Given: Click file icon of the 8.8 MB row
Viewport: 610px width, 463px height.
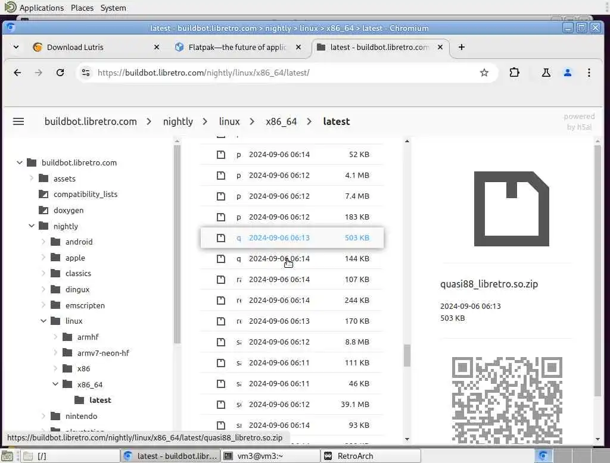Looking at the screenshot, I should pos(220,342).
